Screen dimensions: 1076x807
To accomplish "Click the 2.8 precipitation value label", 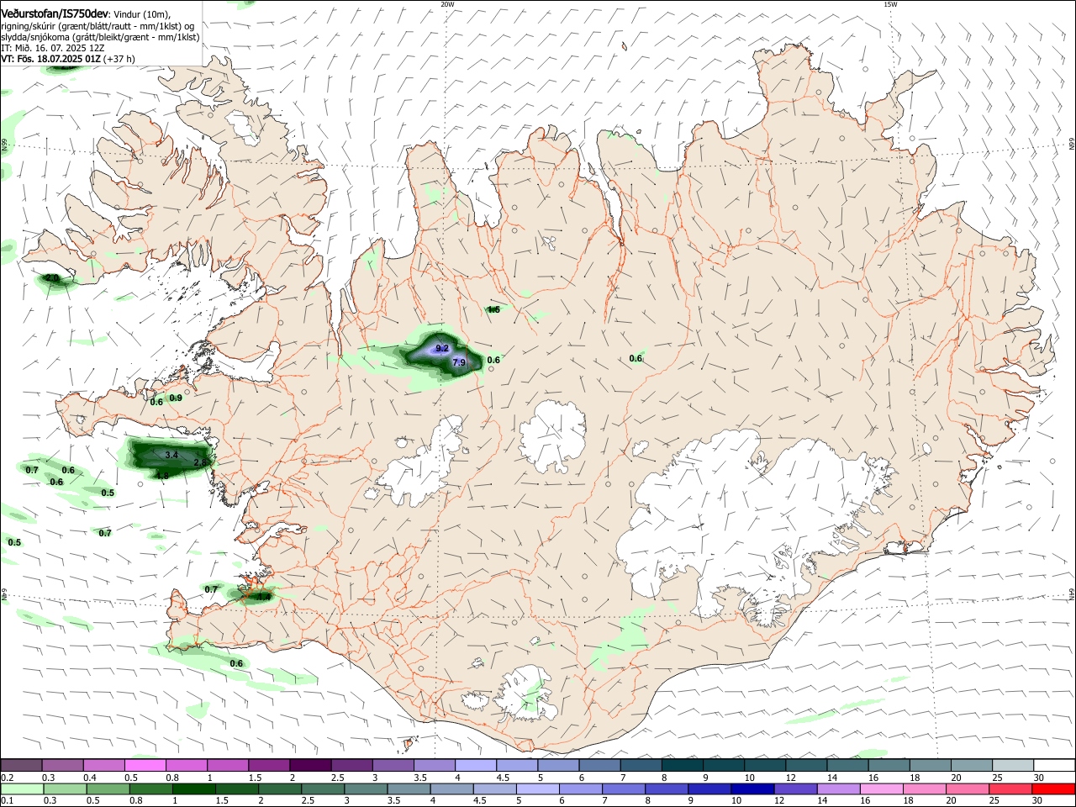I will tap(200, 462).
